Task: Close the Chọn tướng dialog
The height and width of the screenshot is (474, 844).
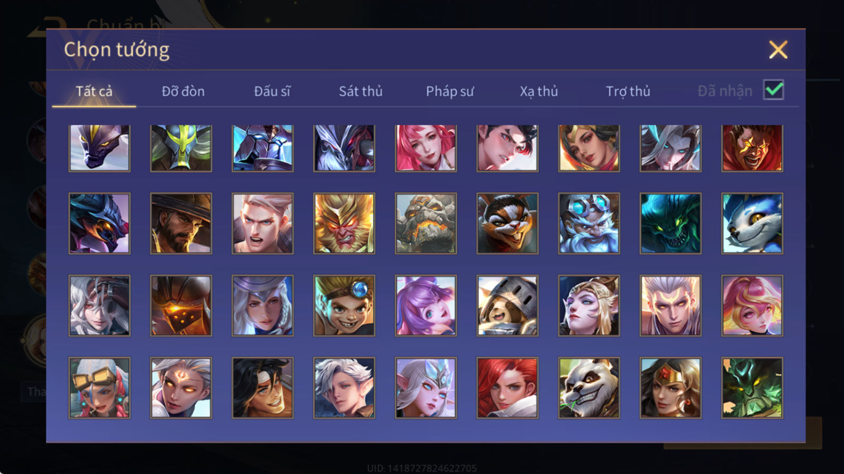Action: 778,50
